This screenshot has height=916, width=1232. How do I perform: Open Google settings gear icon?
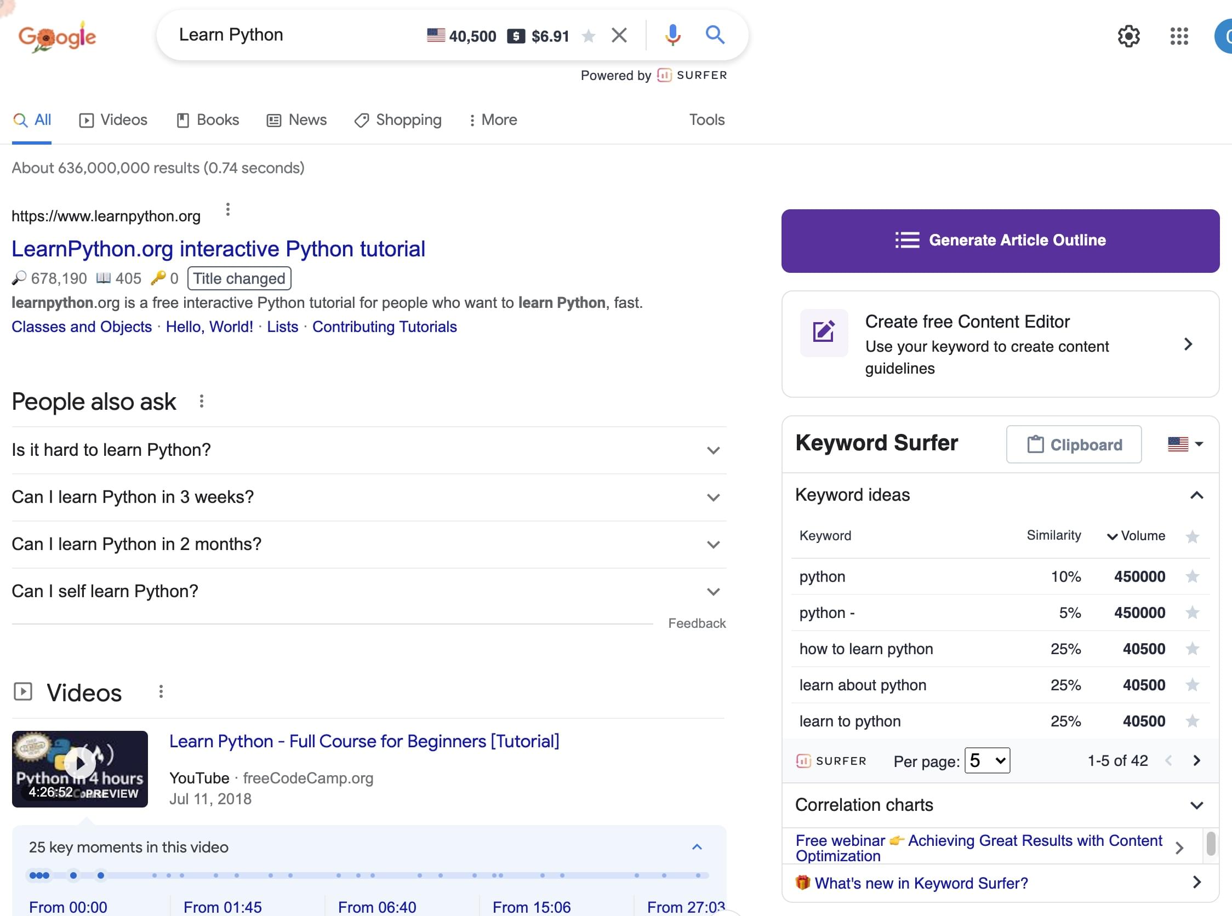[1128, 37]
